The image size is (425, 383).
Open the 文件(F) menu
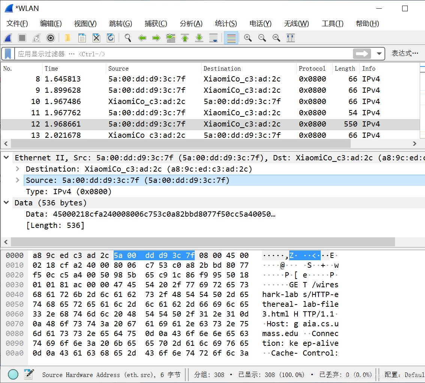(17, 24)
